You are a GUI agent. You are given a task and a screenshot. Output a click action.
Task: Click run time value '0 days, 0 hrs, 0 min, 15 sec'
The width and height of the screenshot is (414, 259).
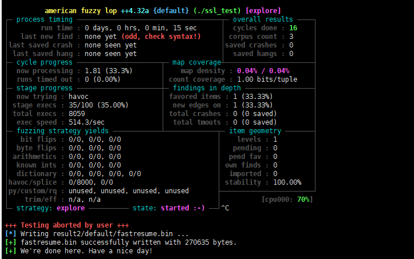coord(141,28)
